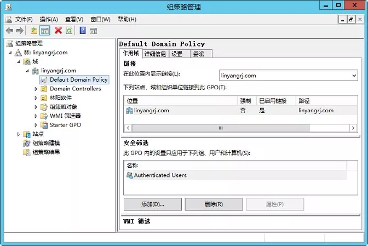368x246 pixels.
Task: Expand the Domain Controllers tree node
Action: 36,89
